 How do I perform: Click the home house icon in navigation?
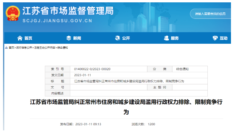tap(20, 38)
